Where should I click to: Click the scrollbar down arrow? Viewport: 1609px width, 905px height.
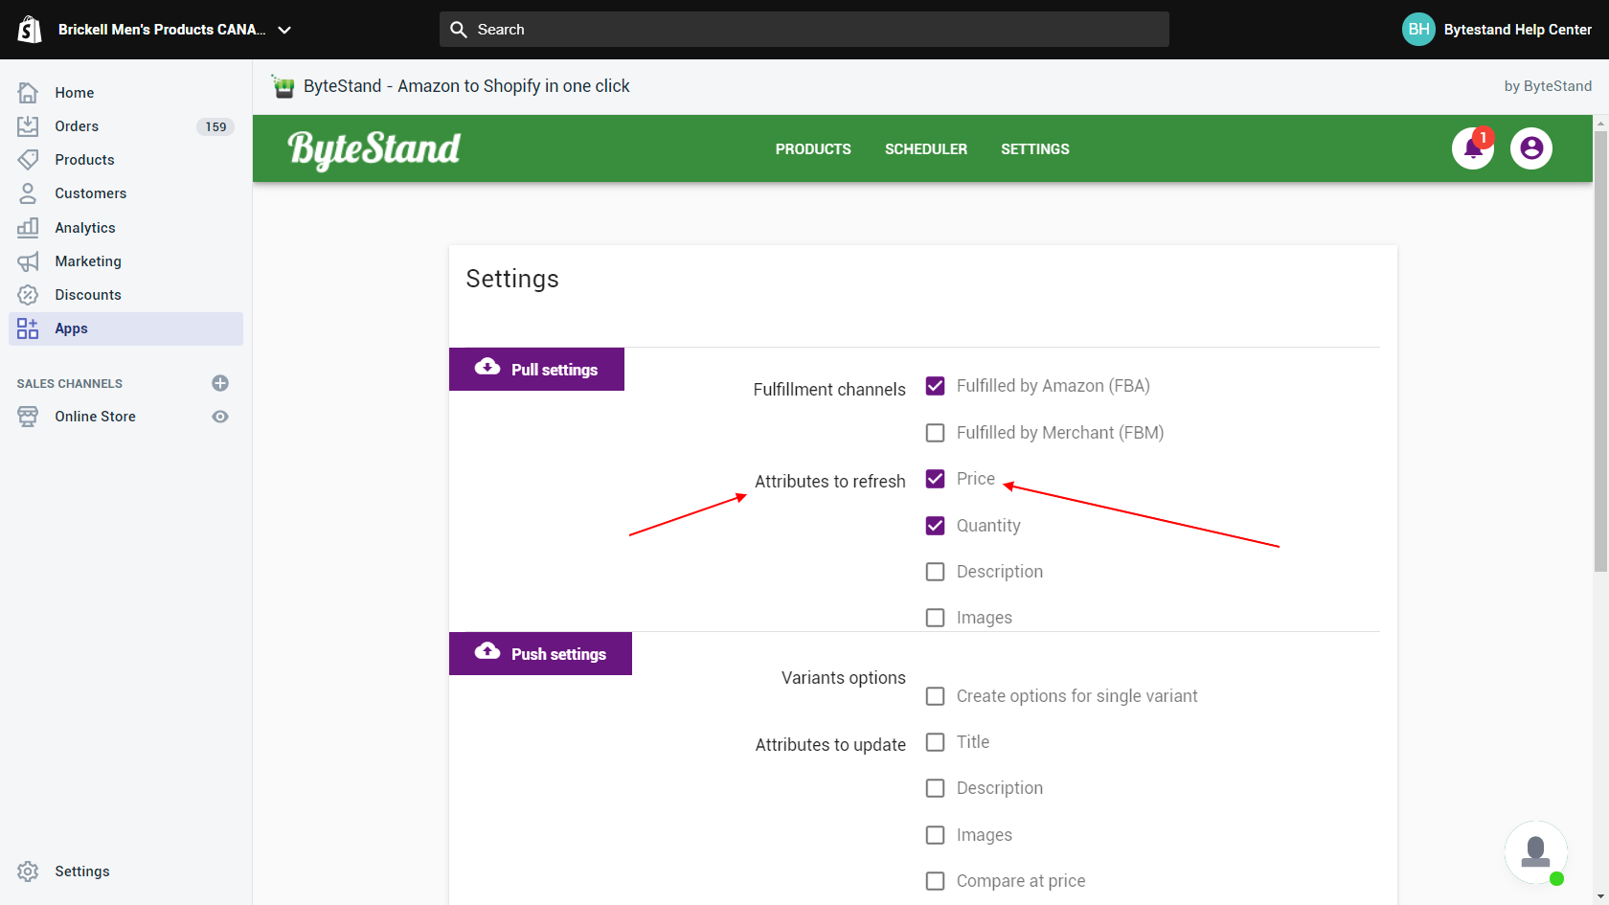1600,897
